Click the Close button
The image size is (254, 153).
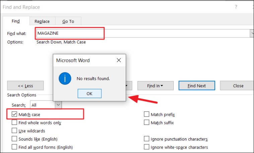[x=237, y=86]
